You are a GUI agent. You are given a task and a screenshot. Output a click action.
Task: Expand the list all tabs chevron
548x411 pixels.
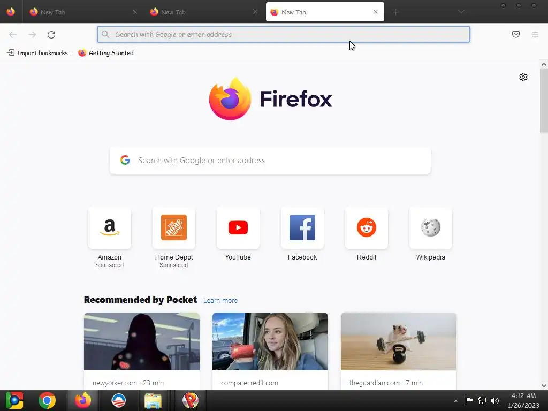pos(461,12)
